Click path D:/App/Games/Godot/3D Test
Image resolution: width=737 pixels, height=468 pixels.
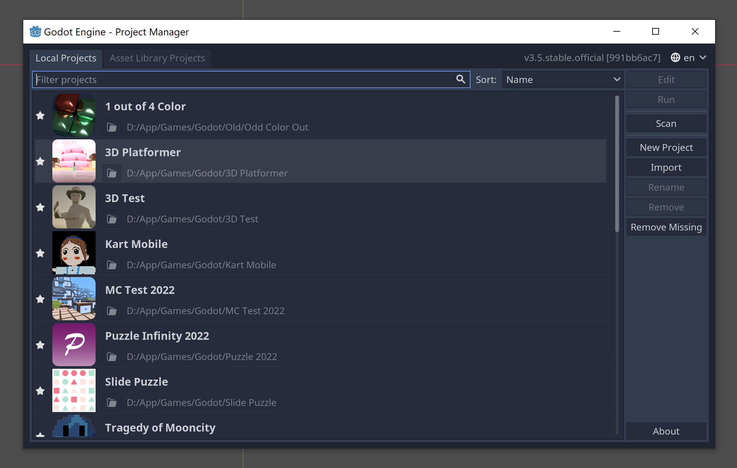(x=193, y=219)
